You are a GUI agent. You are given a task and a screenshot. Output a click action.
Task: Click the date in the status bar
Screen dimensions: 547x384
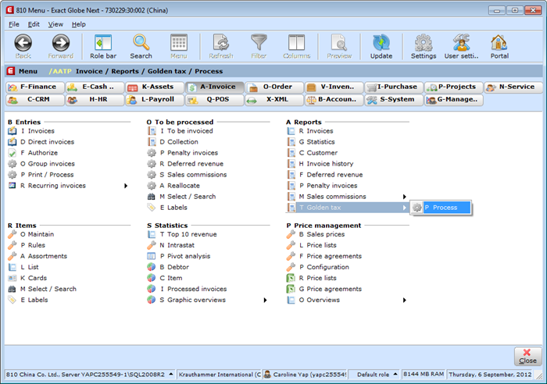click(x=490, y=375)
